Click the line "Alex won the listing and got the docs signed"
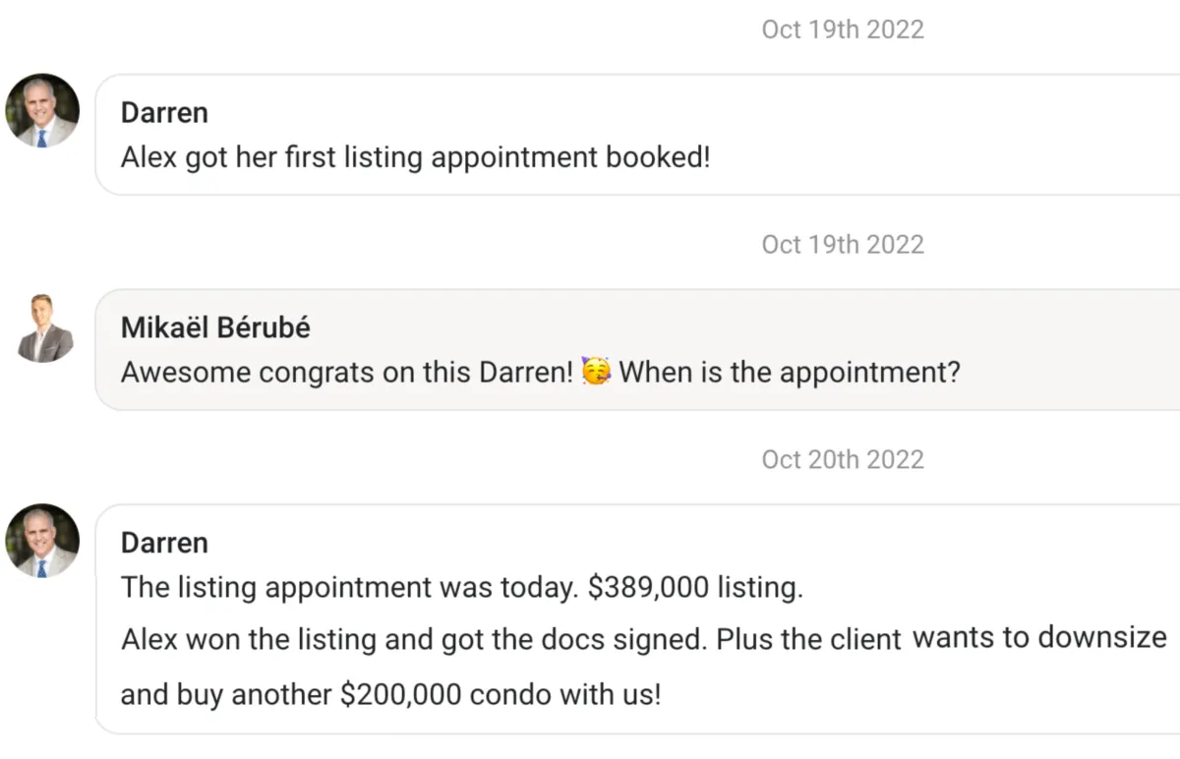Viewport: 1180px width, 759px height. click(x=414, y=640)
